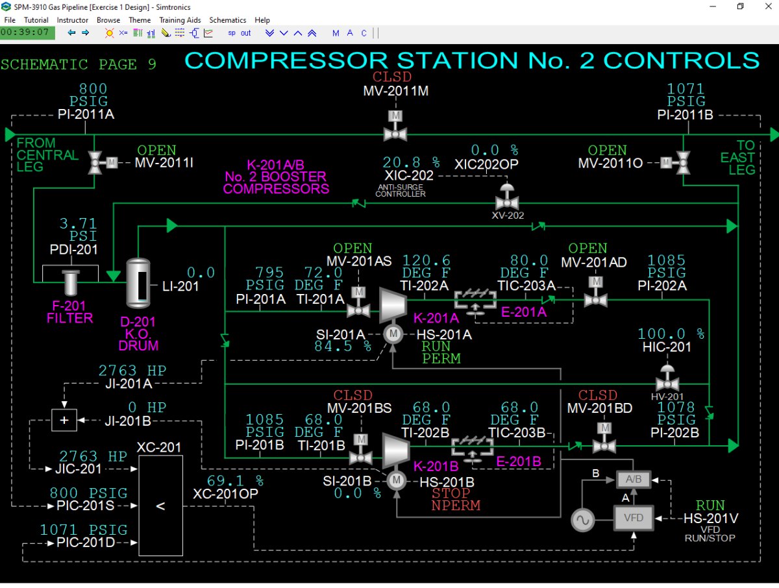
Task: Set manual mode with M button
Action: (x=336, y=33)
